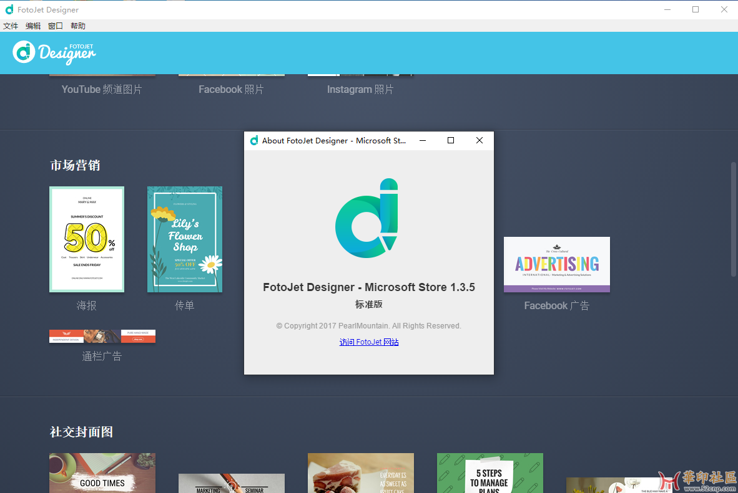Click the 社交封面图 section heading
The width and height of the screenshot is (738, 493).
[81, 432]
